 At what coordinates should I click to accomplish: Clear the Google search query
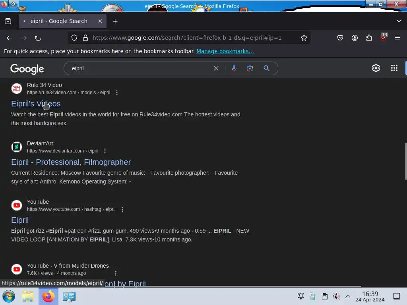coord(216,68)
